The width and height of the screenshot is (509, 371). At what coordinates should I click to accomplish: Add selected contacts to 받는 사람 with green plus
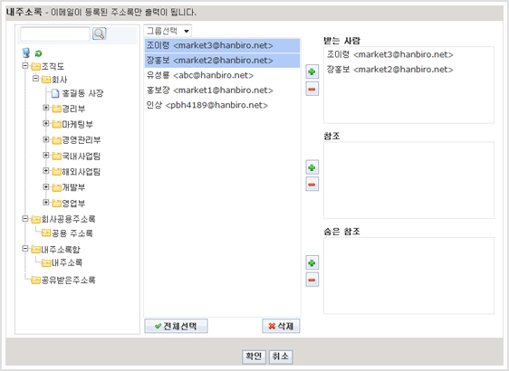[312, 71]
